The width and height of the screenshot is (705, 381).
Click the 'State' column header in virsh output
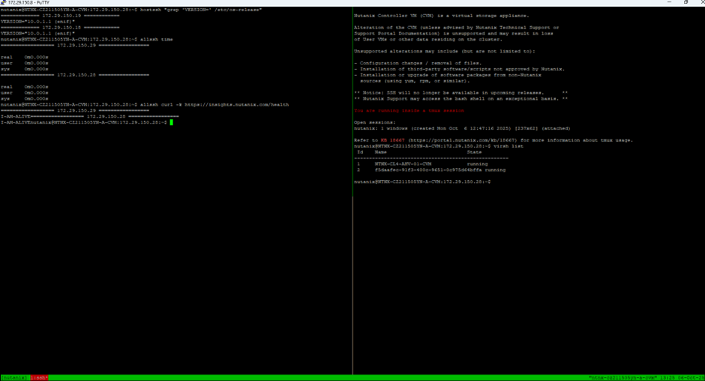474,152
